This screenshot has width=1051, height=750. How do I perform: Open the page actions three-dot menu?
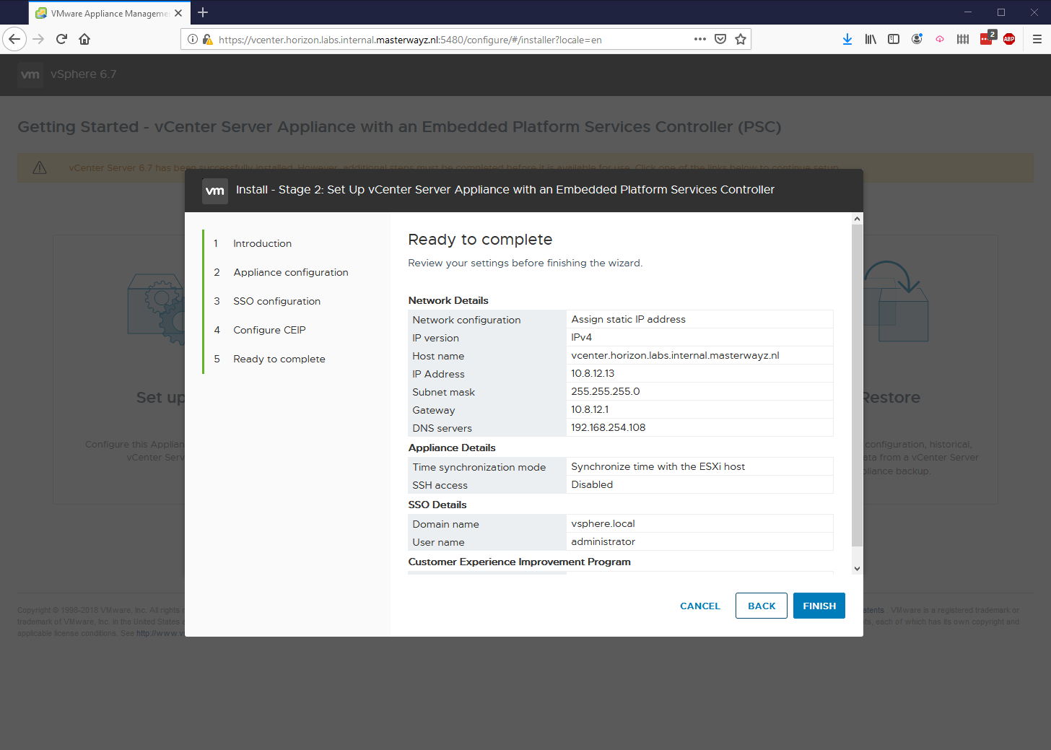(700, 39)
